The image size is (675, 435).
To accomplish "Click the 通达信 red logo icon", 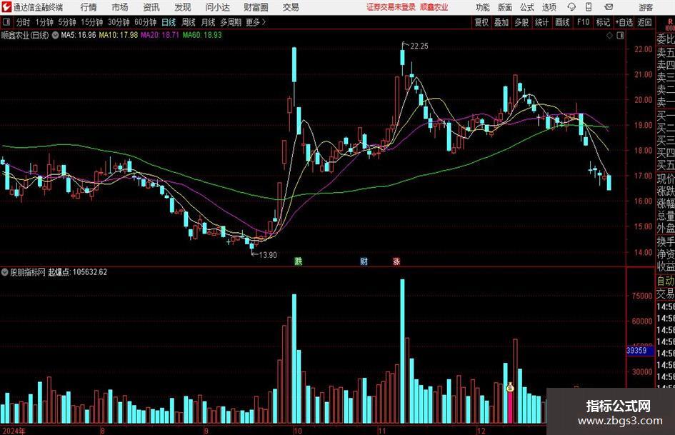I will [x=6, y=7].
